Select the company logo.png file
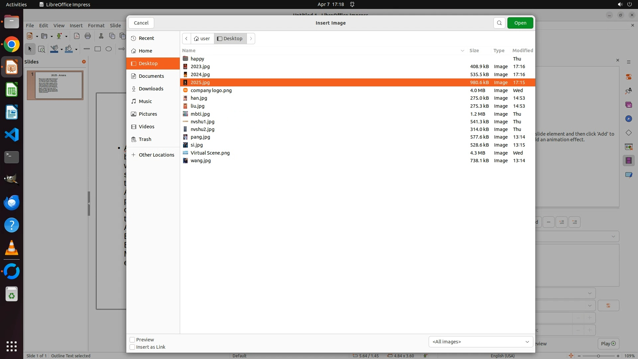The height and width of the screenshot is (359, 638). 211,90
